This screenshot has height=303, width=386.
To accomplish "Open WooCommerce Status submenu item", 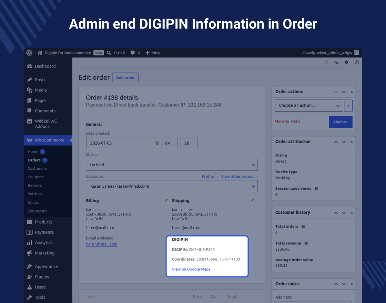I will pos(33,202).
